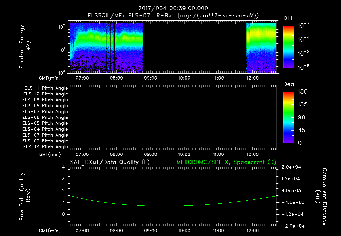341x236 pixels.
Task: Click 08:00 under the pitch angle panel
Action: [116, 155]
